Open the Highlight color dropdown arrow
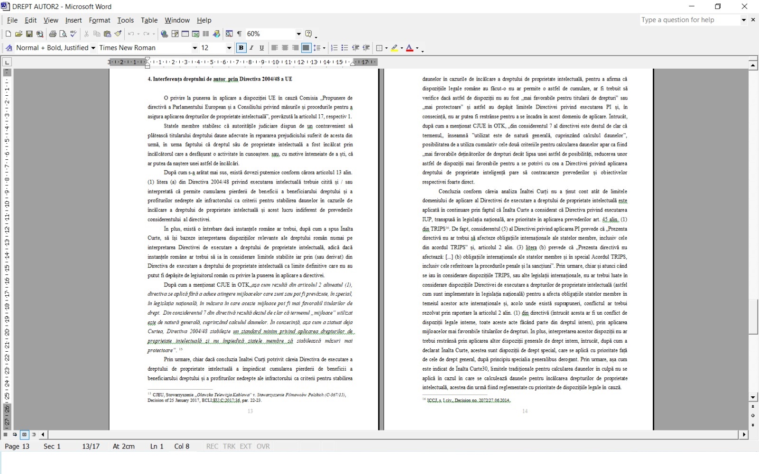This screenshot has width=759, height=474. pyautogui.click(x=402, y=48)
